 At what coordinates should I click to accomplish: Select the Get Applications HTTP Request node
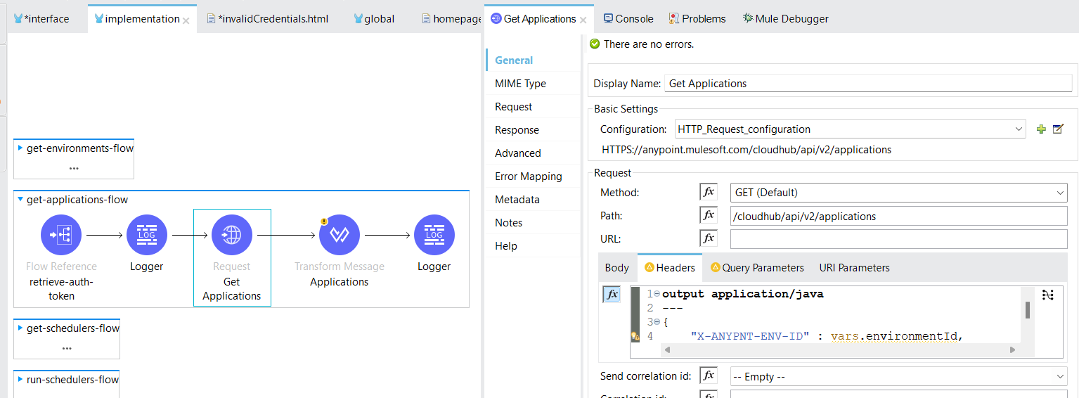pyautogui.click(x=232, y=235)
